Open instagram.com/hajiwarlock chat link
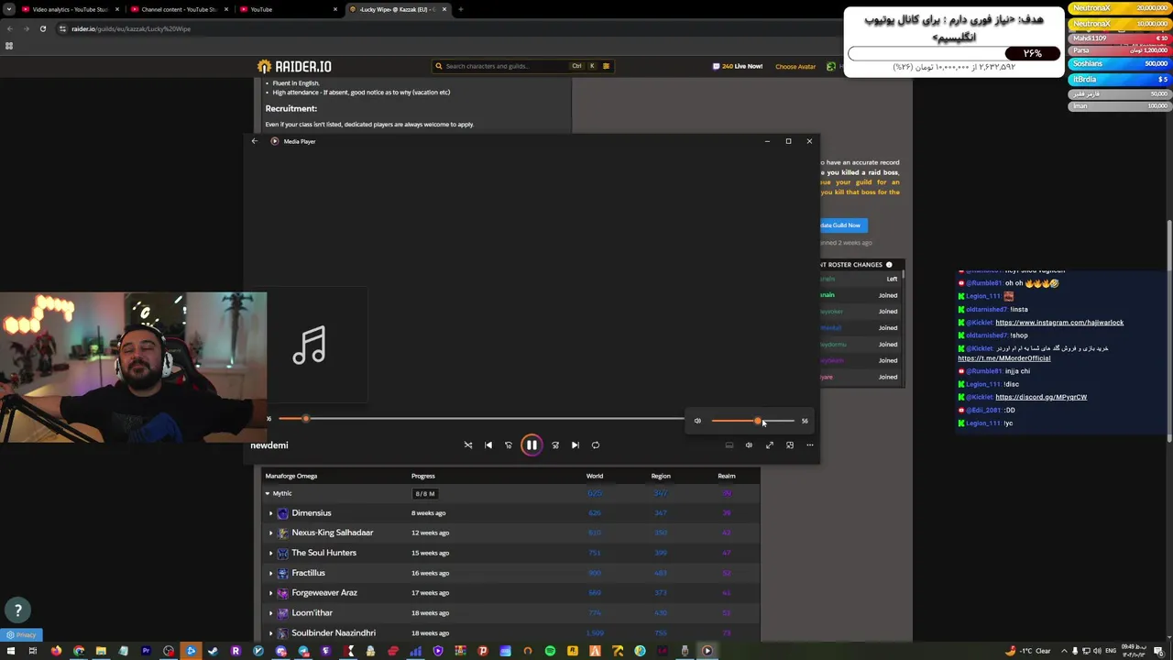 [1059, 323]
